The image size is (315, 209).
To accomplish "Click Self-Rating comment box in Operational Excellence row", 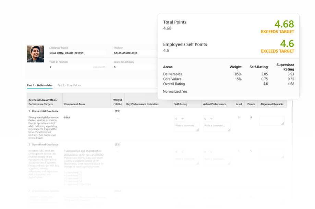I will click(x=186, y=160).
